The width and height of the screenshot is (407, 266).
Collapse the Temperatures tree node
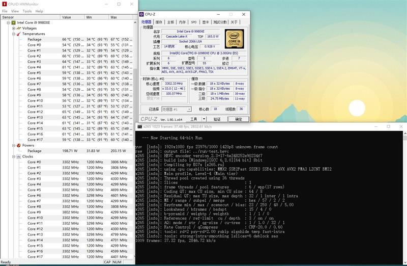point(14,34)
